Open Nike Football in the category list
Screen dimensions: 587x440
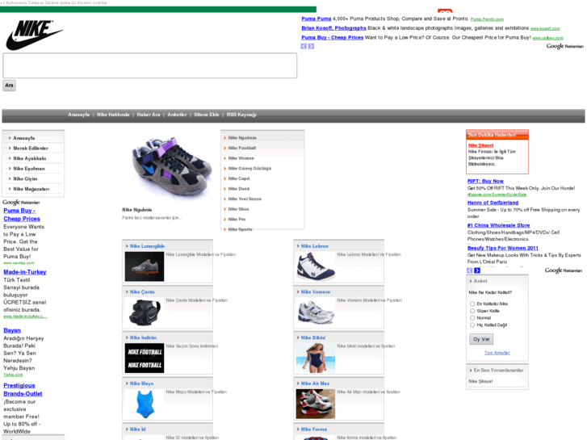(242, 148)
